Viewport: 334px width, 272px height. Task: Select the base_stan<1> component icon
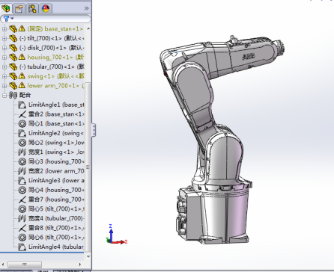tap(13, 28)
